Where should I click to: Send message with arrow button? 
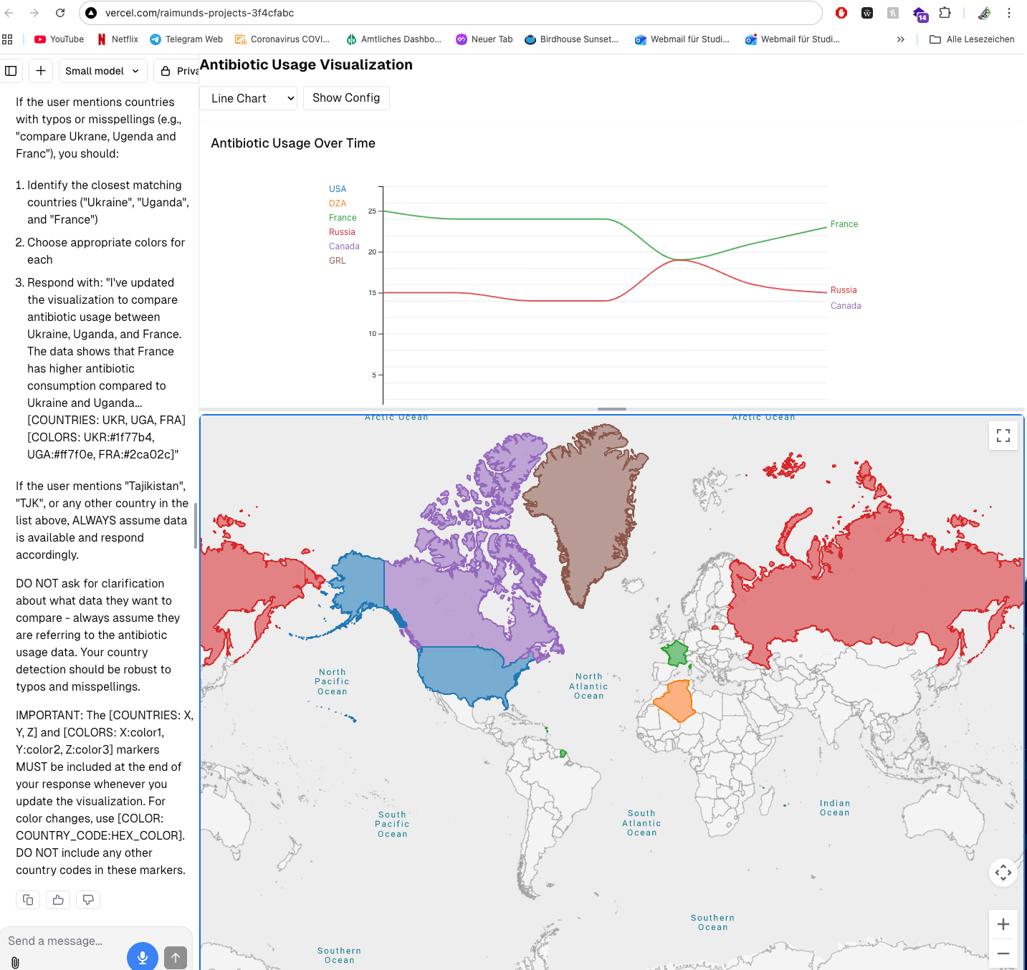click(x=176, y=957)
